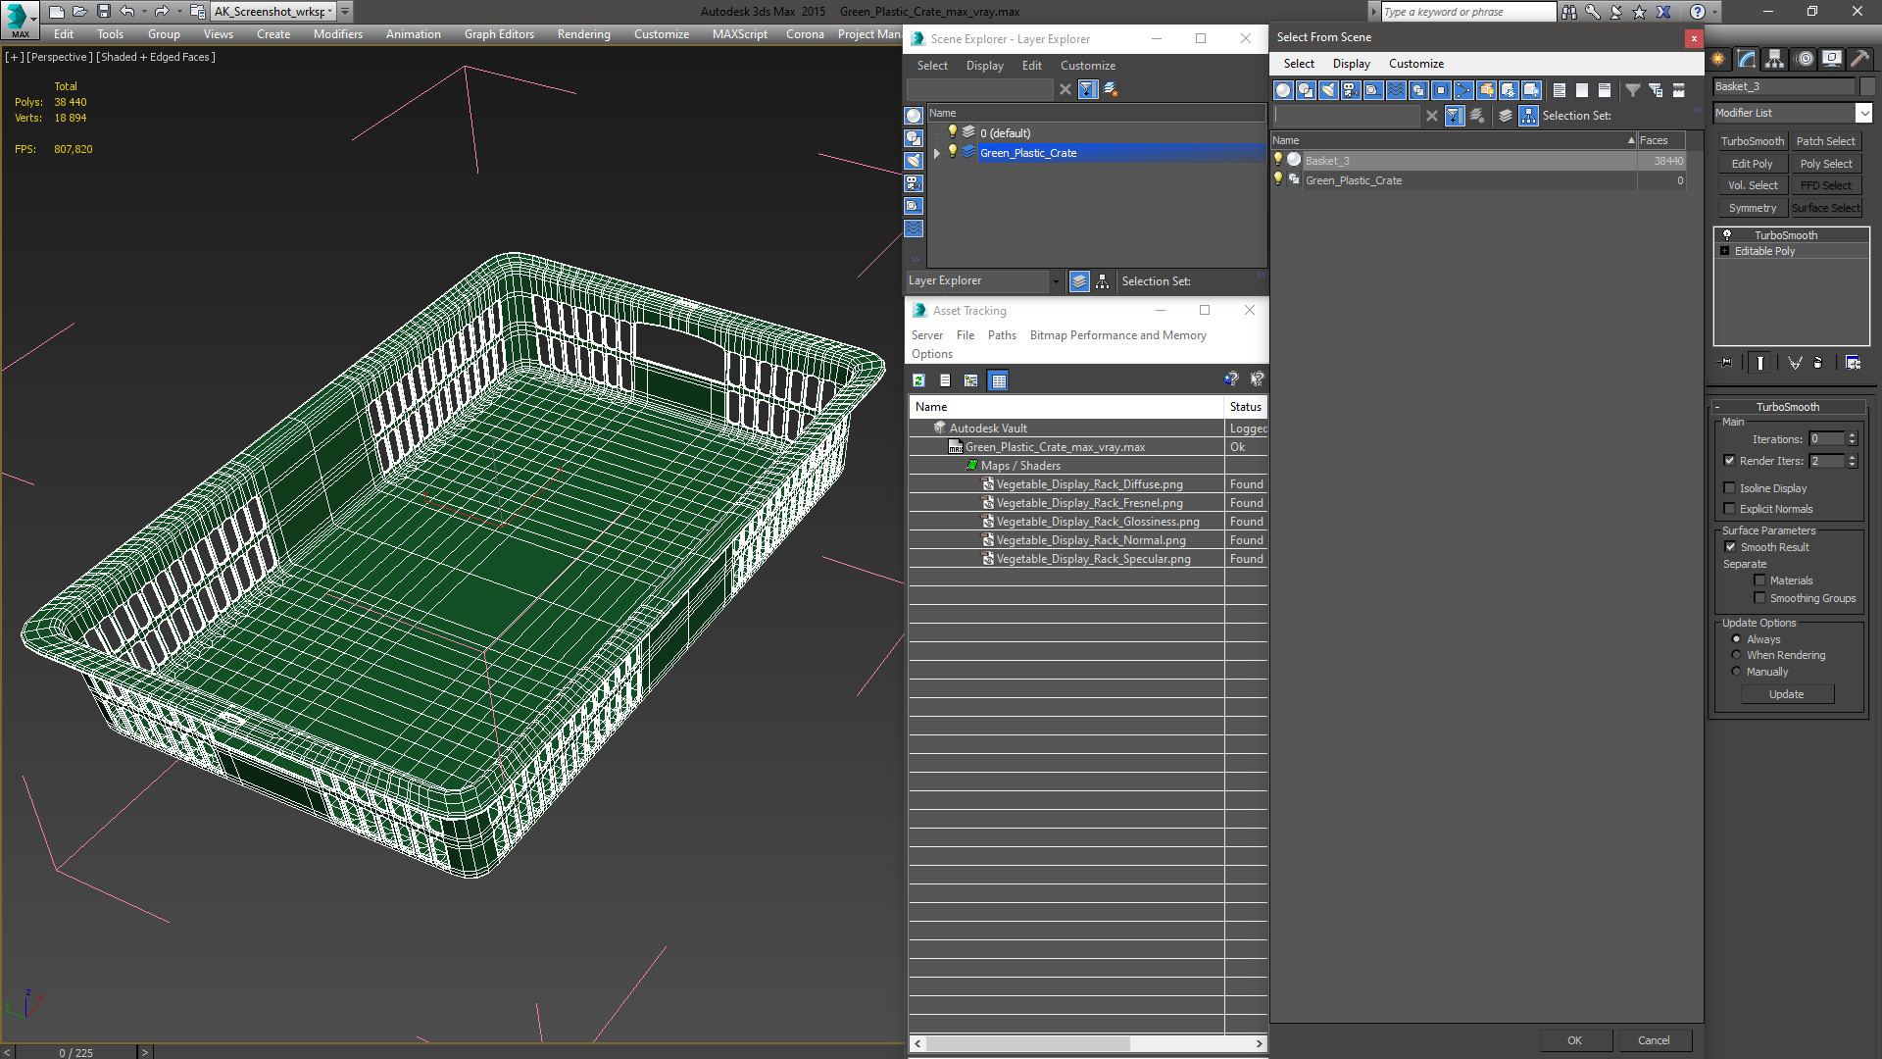Open Undo history dropdown arrow
This screenshot has height=1059, width=1882.
[x=145, y=12]
